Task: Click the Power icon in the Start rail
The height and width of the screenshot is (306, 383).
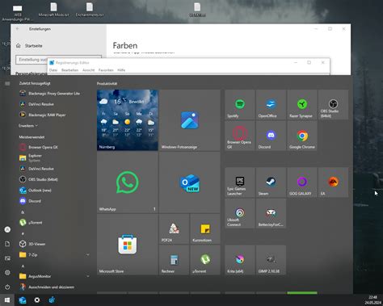Action: point(7,287)
